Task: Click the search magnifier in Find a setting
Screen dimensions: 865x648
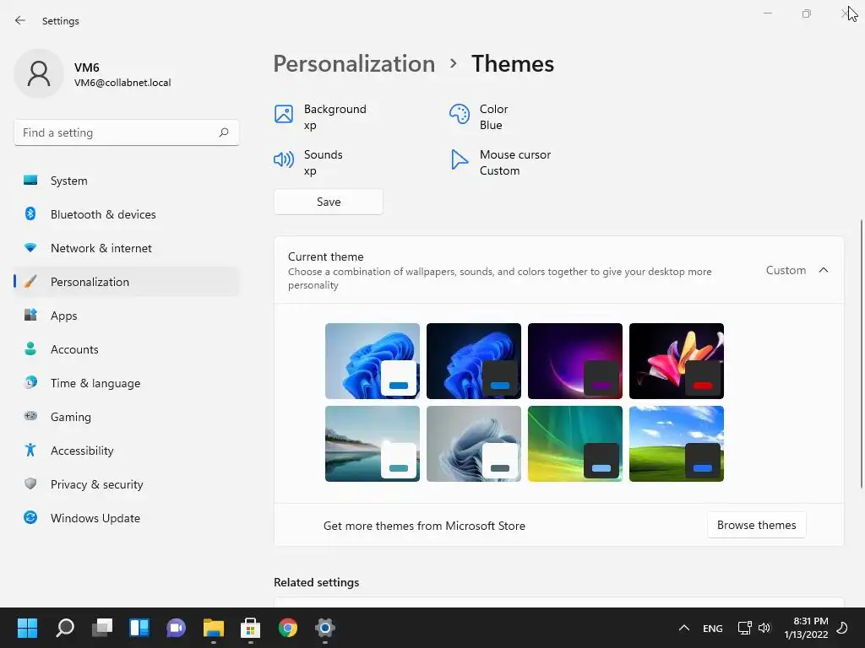Action: 223,132
